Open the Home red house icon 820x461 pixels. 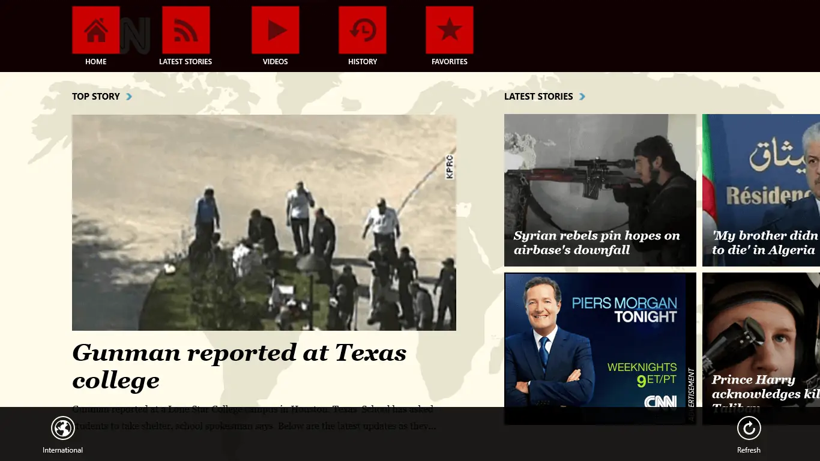pos(96,30)
